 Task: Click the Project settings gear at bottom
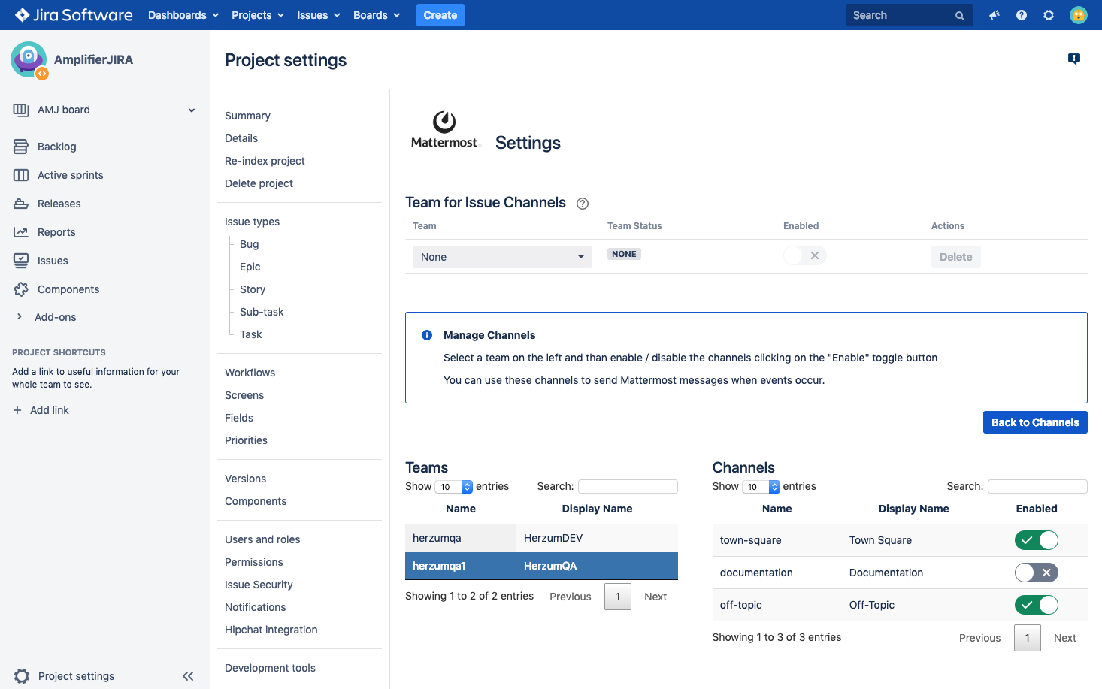pyautogui.click(x=23, y=676)
